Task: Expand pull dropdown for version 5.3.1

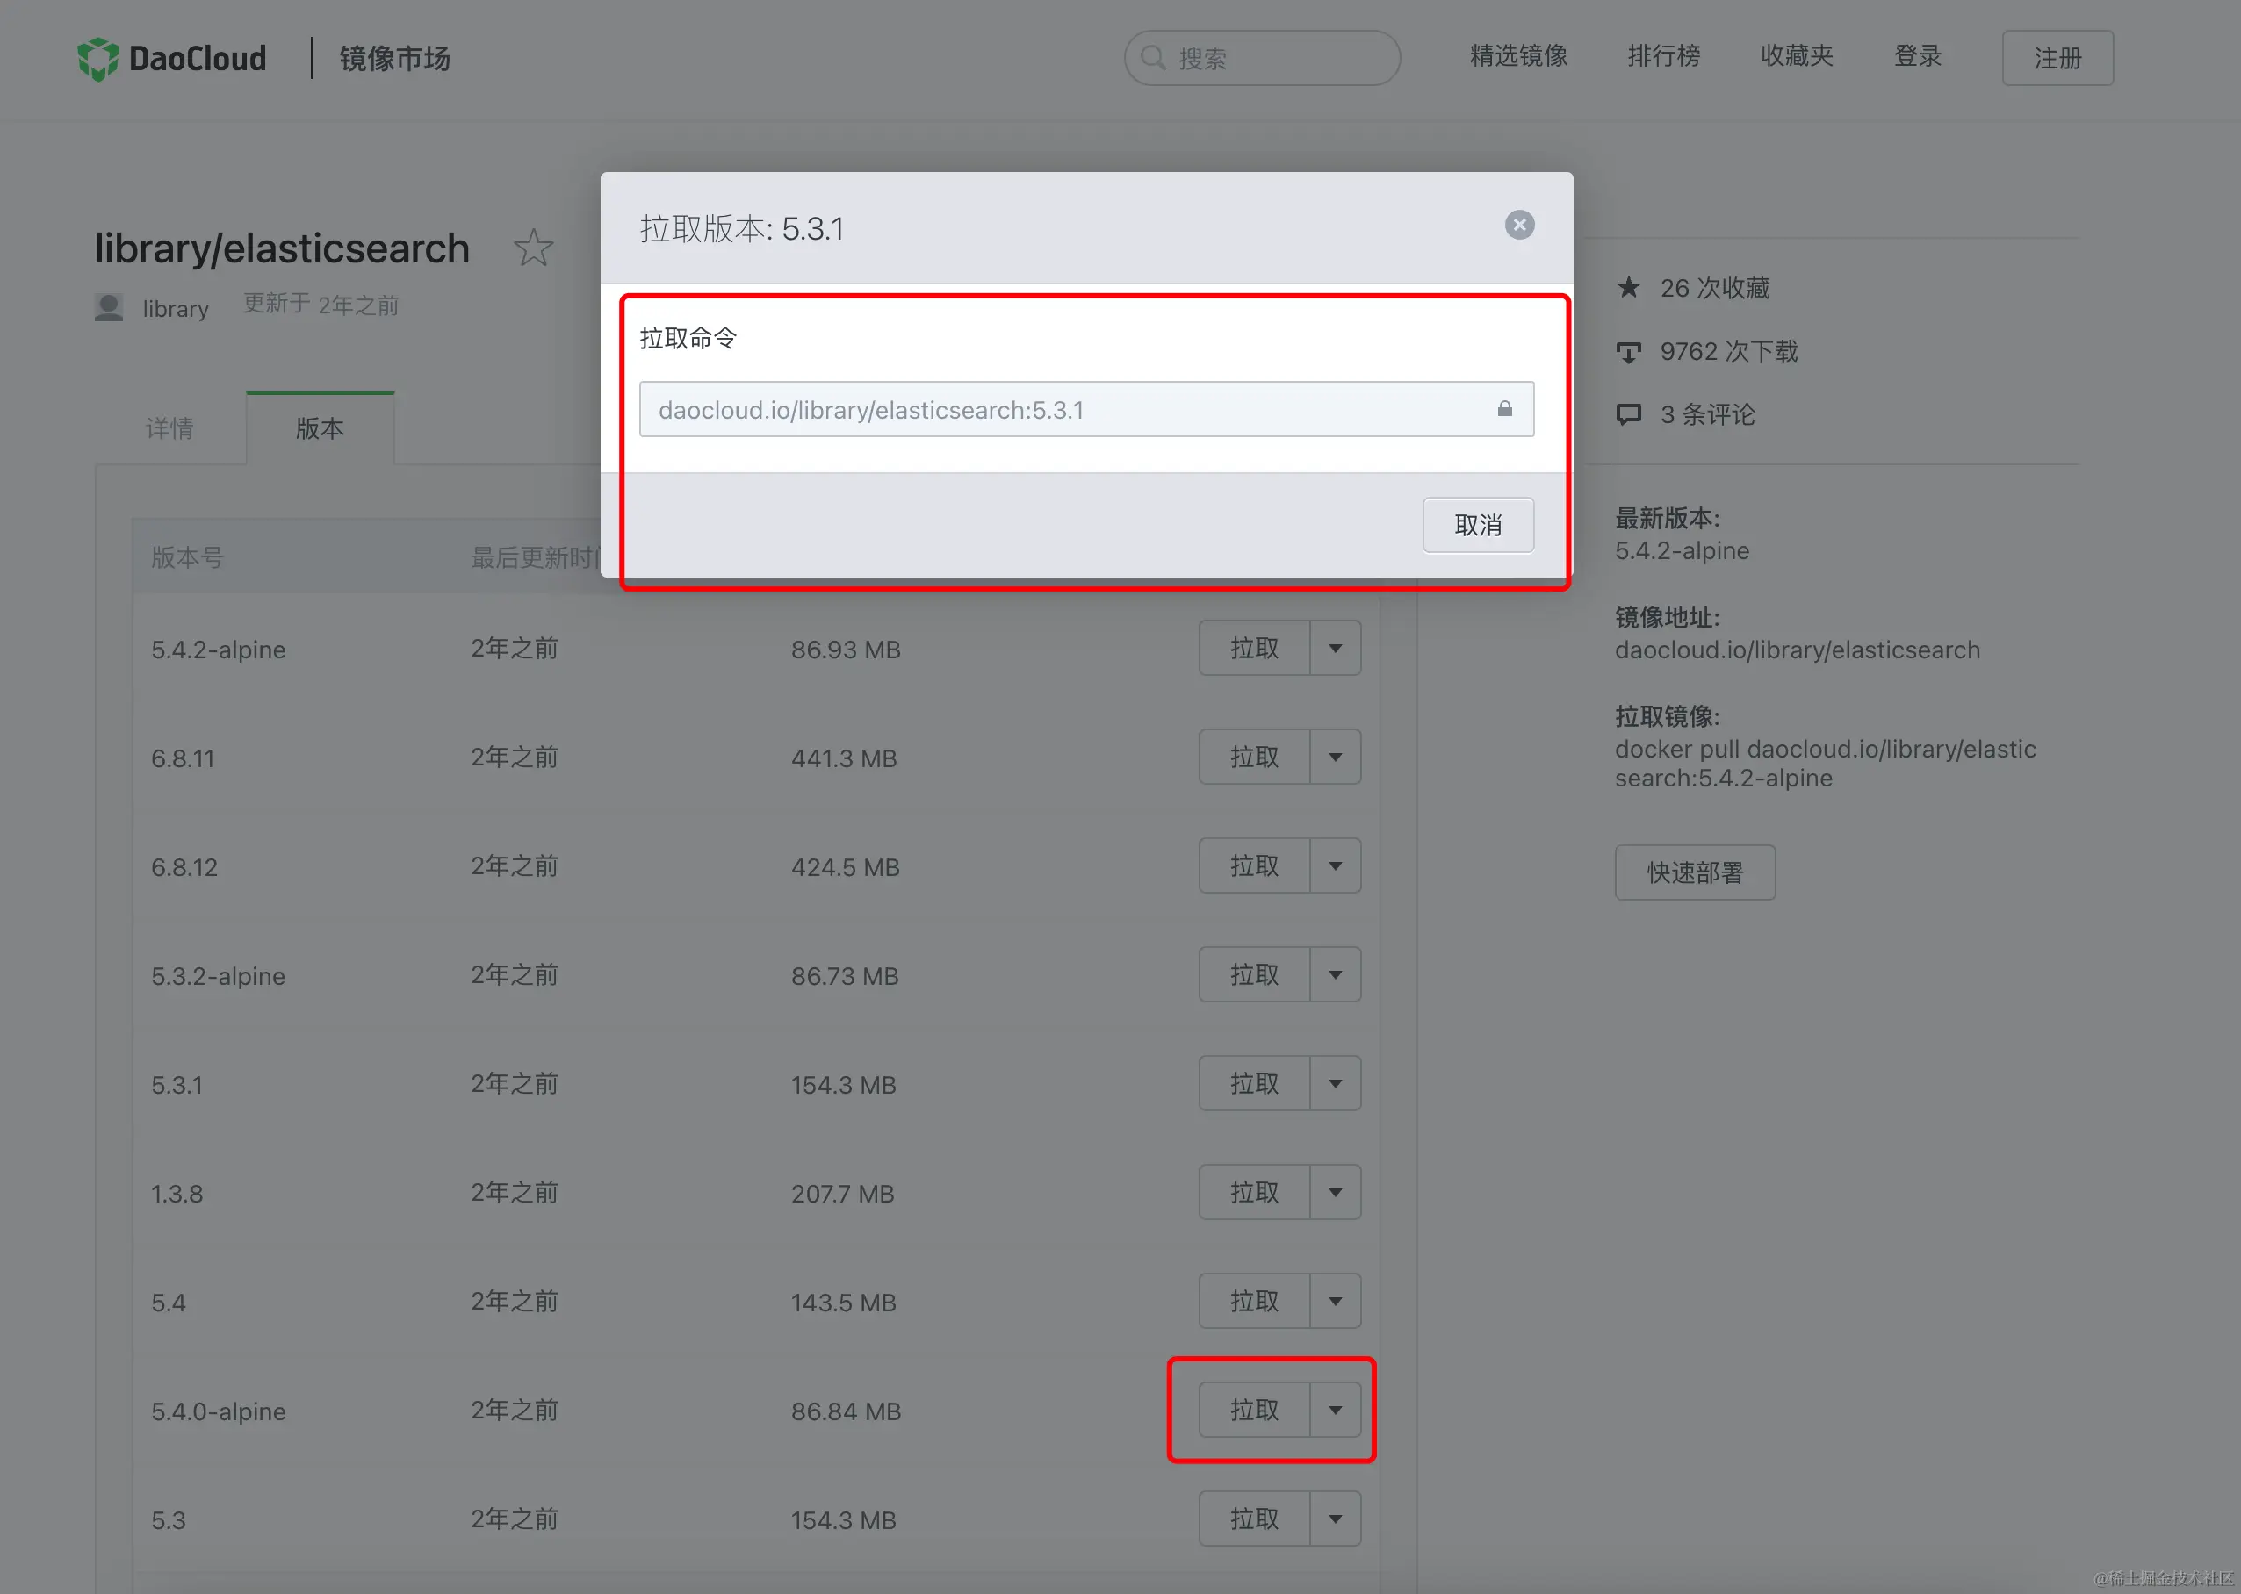Action: (1335, 1084)
